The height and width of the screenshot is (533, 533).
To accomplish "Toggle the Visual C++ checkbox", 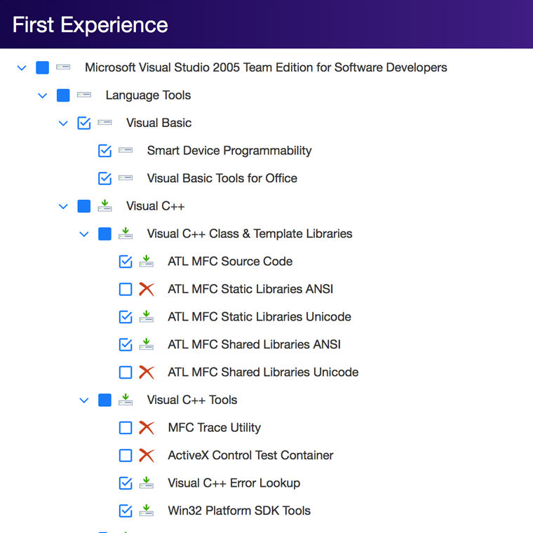I will (x=84, y=206).
